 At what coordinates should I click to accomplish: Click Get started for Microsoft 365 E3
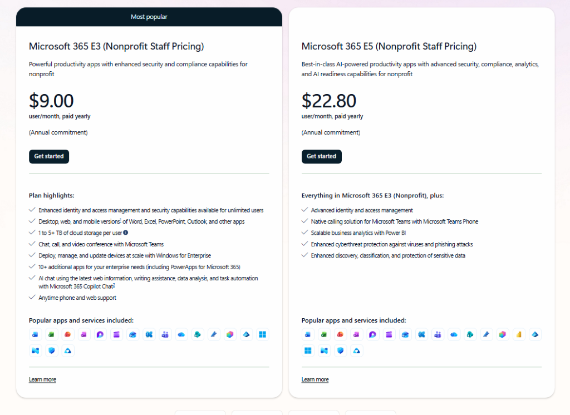pyautogui.click(x=49, y=156)
